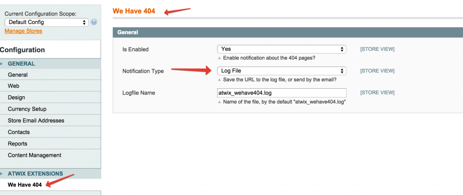This screenshot has height=195, width=463.
Task: Click the 'Save the URL to the log file' hint
Action: coord(279,80)
